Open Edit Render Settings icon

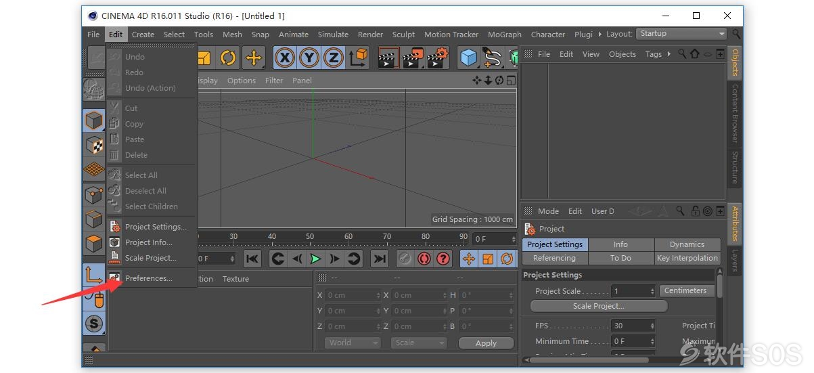[438, 58]
